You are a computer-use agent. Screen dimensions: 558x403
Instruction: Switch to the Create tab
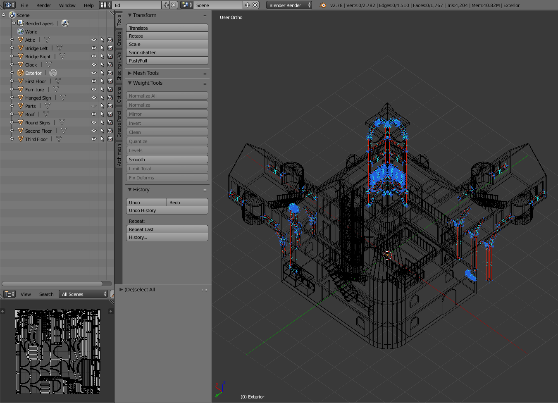click(119, 39)
